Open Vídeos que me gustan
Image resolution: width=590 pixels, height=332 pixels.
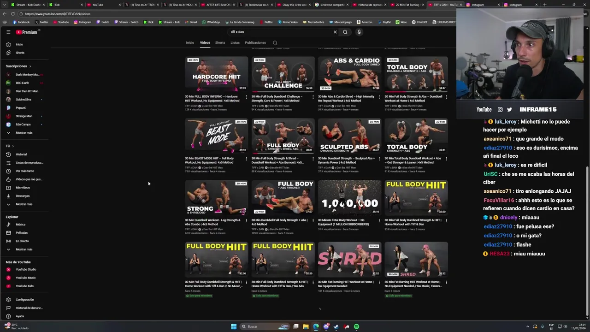(24, 179)
